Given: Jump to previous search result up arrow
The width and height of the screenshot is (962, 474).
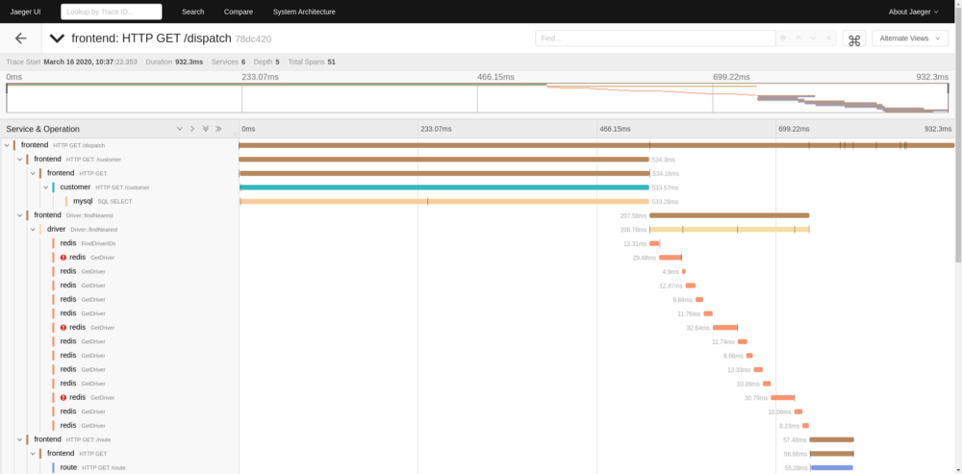Looking at the screenshot, I should click(x=798, y=38).
